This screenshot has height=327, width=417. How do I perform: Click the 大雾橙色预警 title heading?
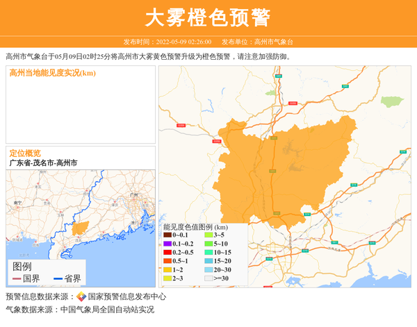pyautogui.click(x=208, y=17)
